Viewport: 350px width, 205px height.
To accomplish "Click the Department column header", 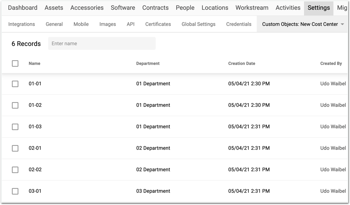I will [148, 63].
